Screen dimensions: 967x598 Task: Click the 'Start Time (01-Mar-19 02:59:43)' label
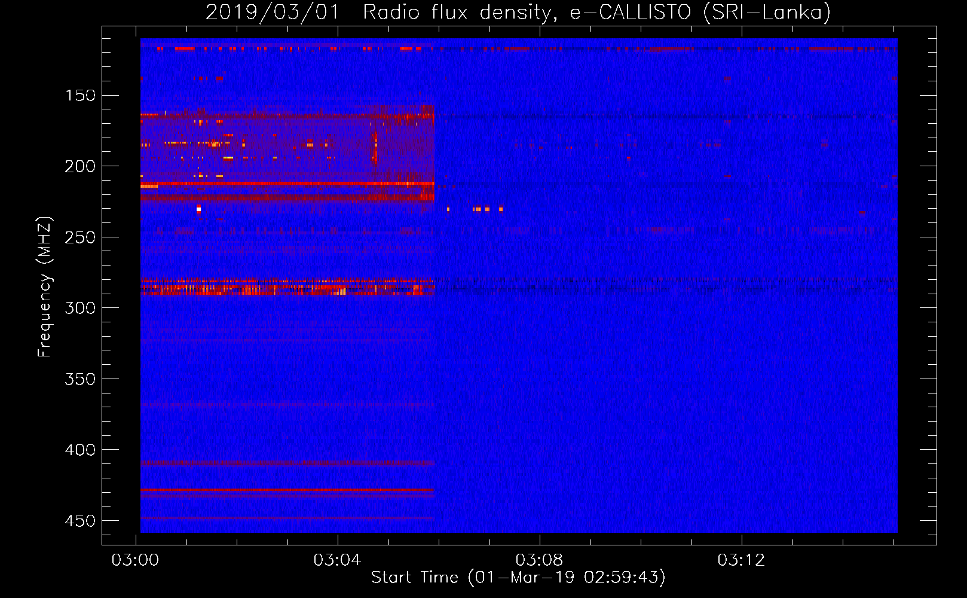(518, 577)
